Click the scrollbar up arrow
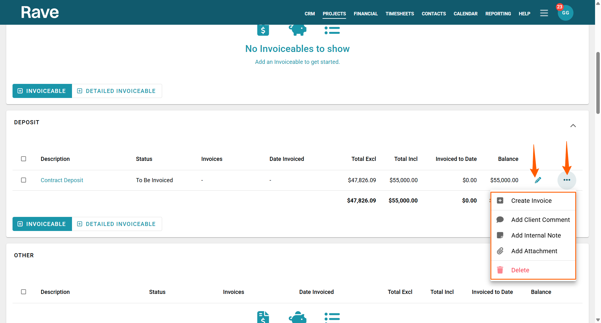The height and width of the screenshot is (323, 601). click(x=598, y=3)
